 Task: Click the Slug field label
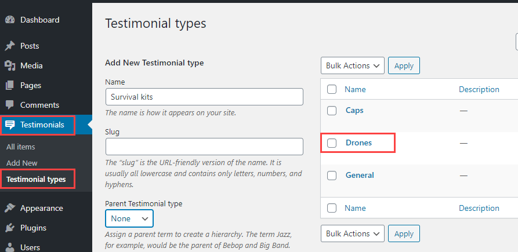[113, 132]
